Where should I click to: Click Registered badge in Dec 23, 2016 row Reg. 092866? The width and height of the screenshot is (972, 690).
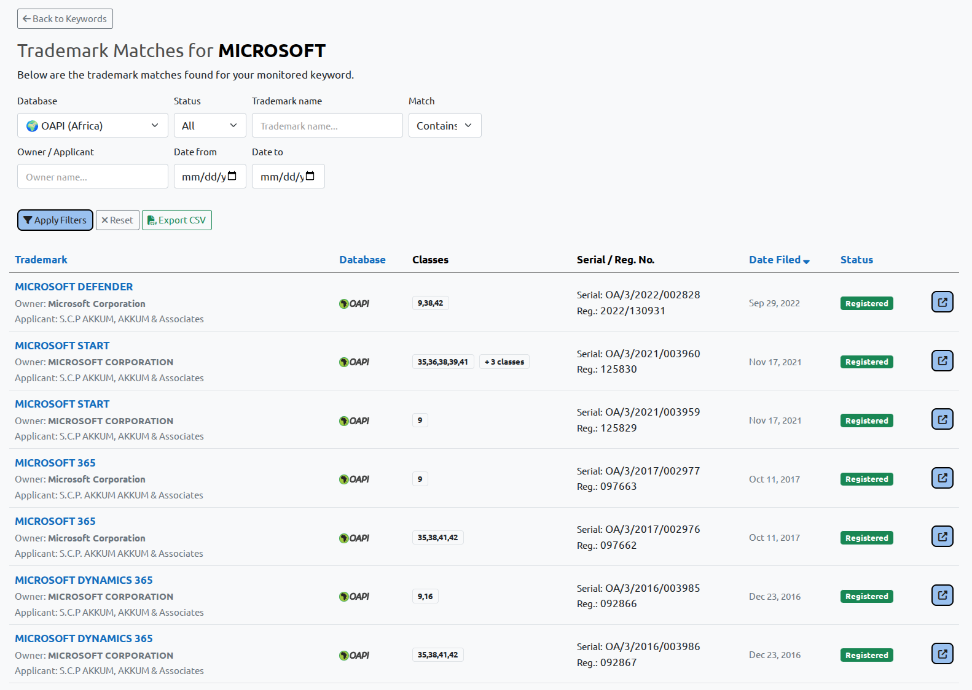click(x=866, y=596)
